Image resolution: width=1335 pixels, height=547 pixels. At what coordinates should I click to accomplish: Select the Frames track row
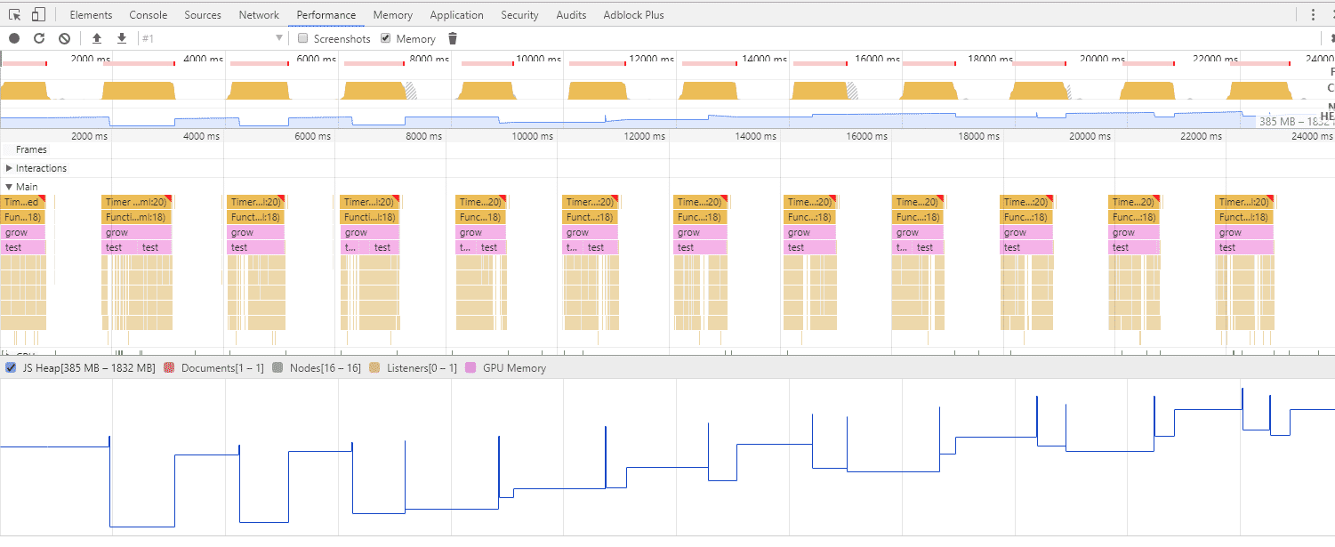coord(667,149)
